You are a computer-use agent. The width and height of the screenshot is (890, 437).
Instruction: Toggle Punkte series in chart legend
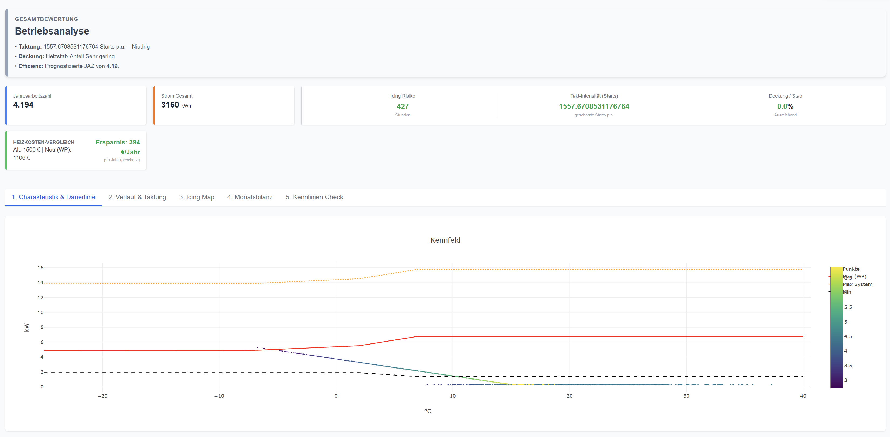pyautogui.click(x=851, y=269)
